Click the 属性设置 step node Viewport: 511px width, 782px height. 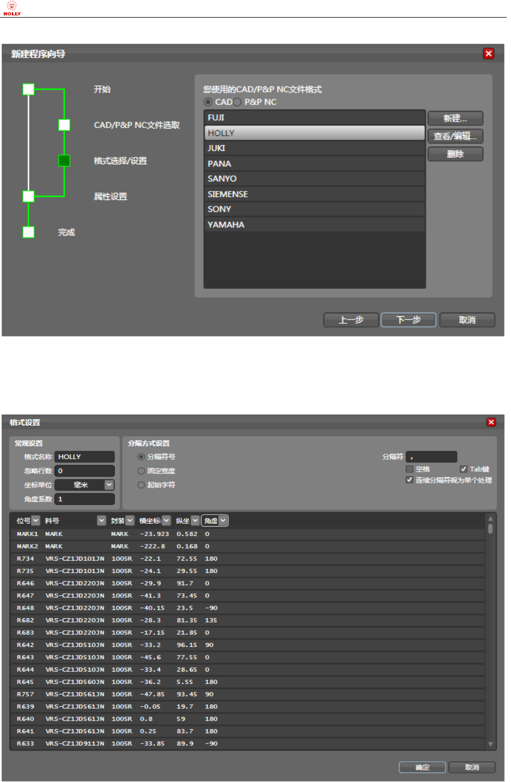[x=28, y=196]
